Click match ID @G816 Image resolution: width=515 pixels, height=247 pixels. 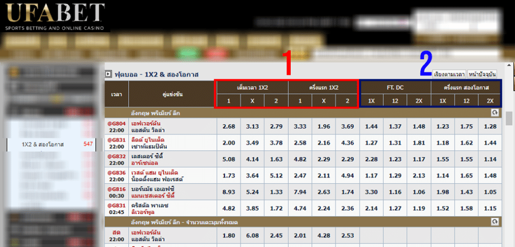[116, 189]
